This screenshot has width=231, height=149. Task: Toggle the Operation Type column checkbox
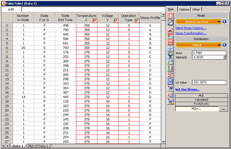137,21
